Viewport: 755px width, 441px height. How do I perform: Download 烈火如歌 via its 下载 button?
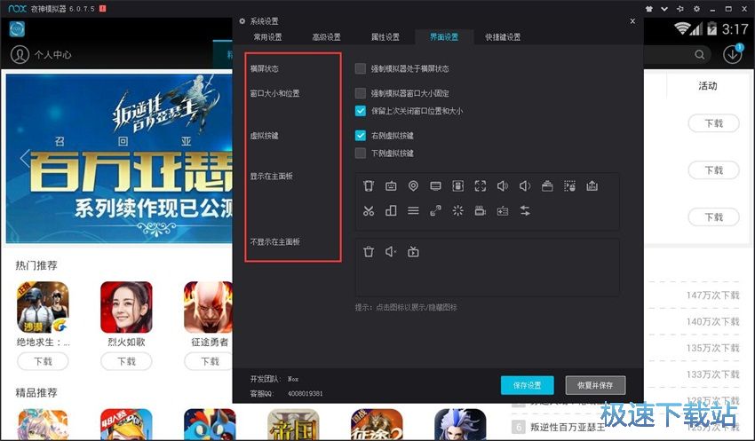pos(127,361)
